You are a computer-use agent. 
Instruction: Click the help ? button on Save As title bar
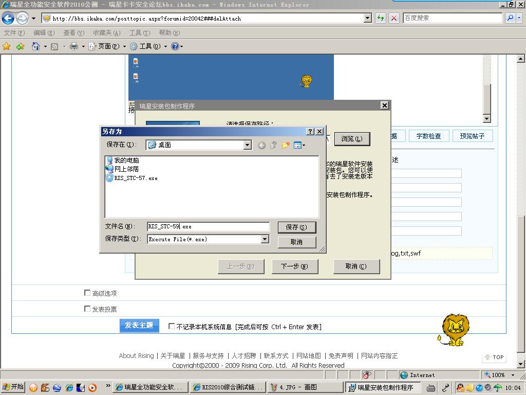pyautogui.click(x=310, y=131)
